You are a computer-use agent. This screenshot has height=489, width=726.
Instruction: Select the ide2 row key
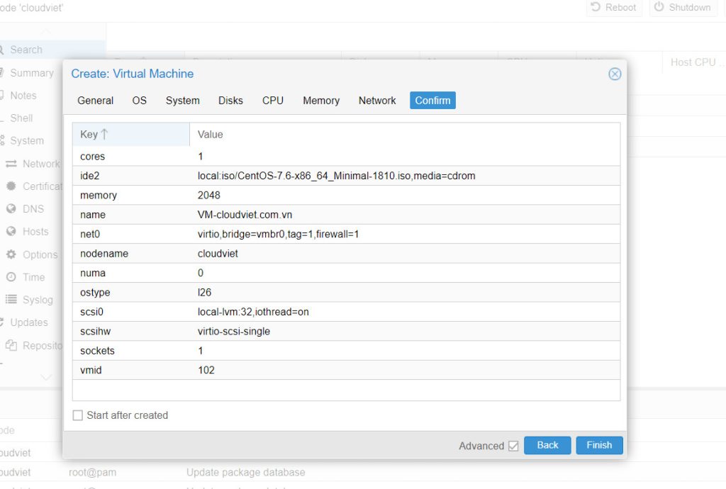coord(90,176)
